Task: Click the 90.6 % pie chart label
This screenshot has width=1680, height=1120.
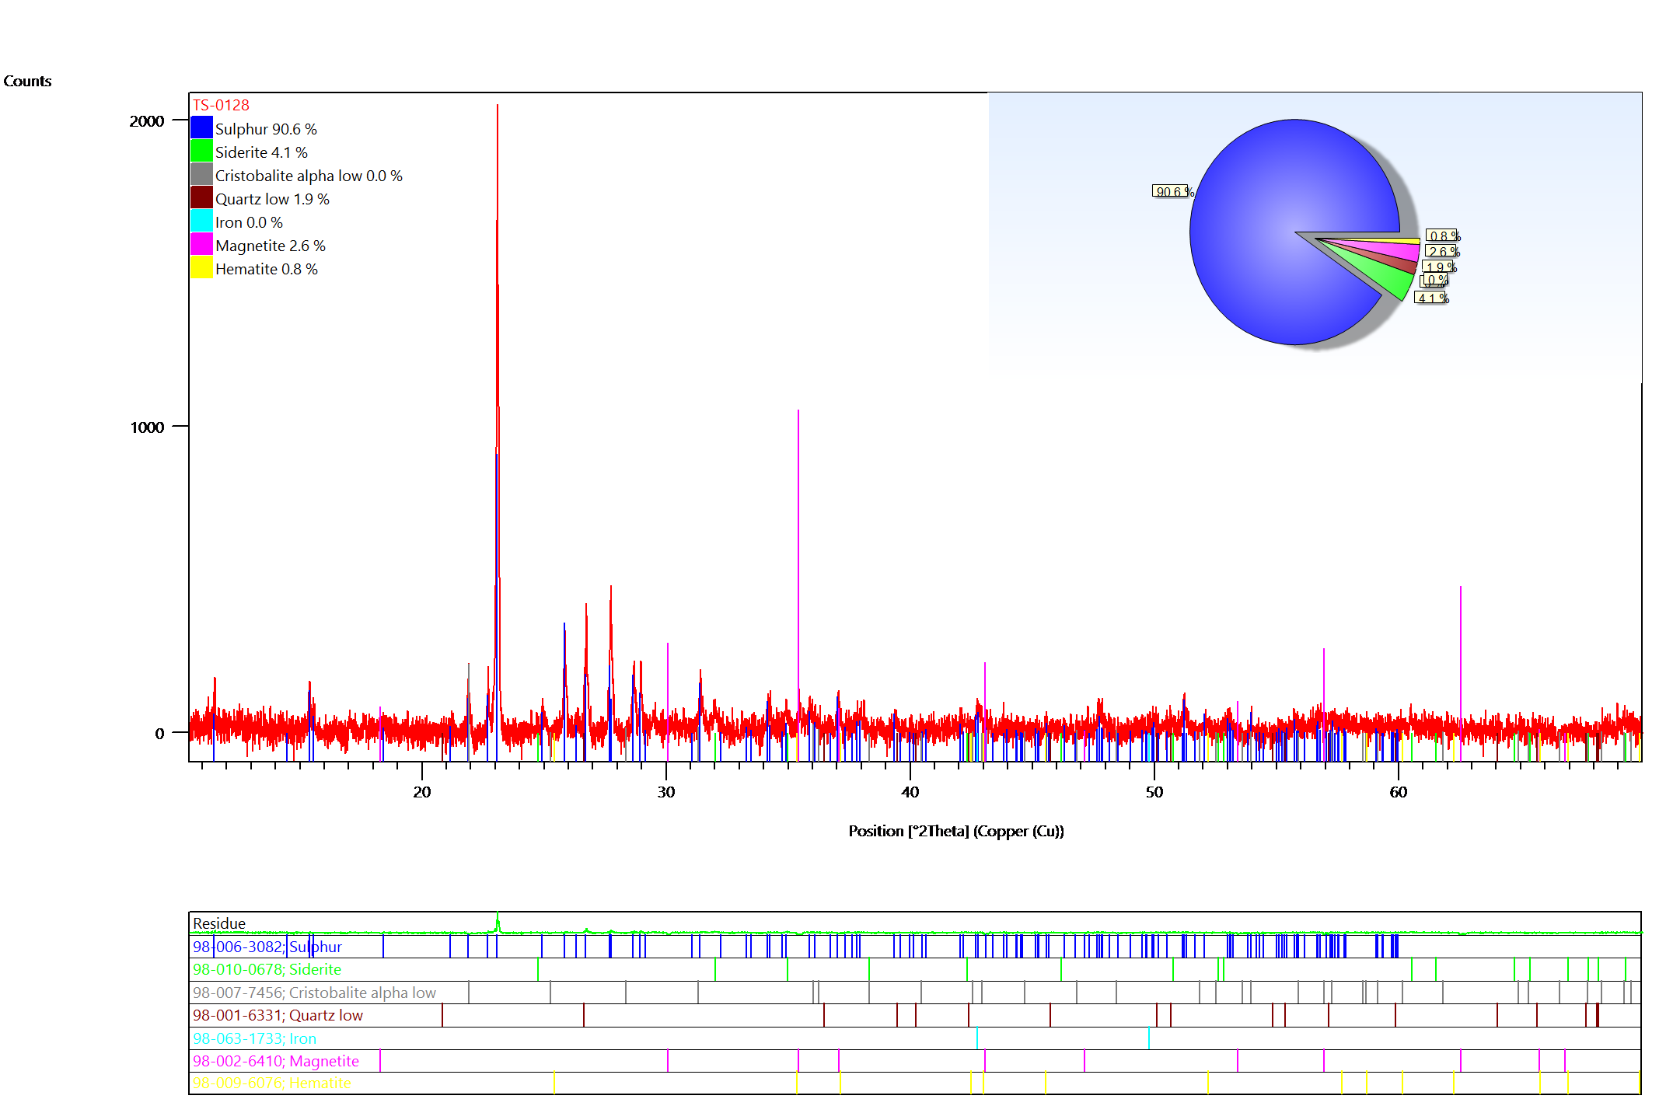Action: 1172,191
